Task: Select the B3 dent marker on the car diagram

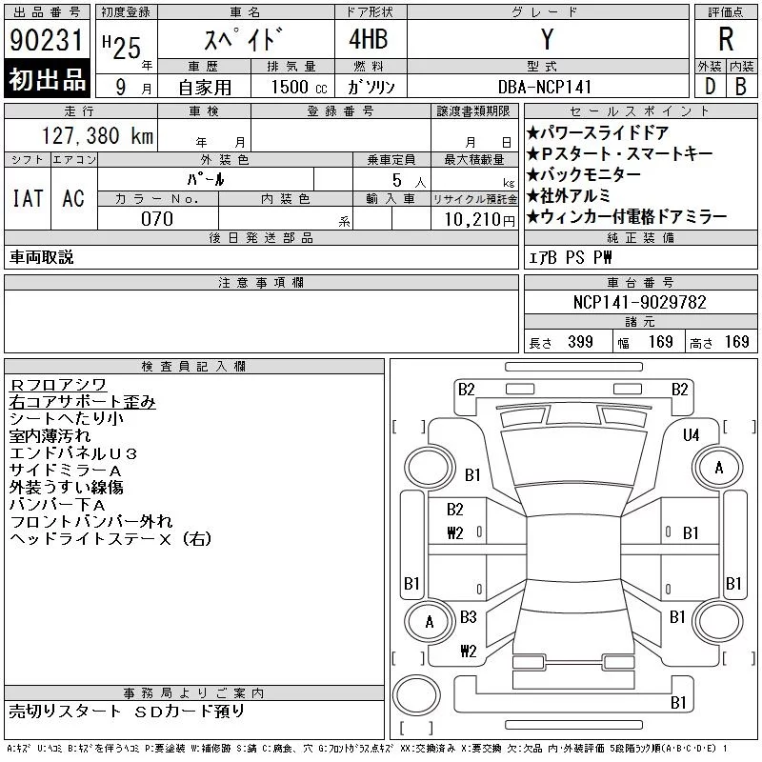Action: click(468, 617)
